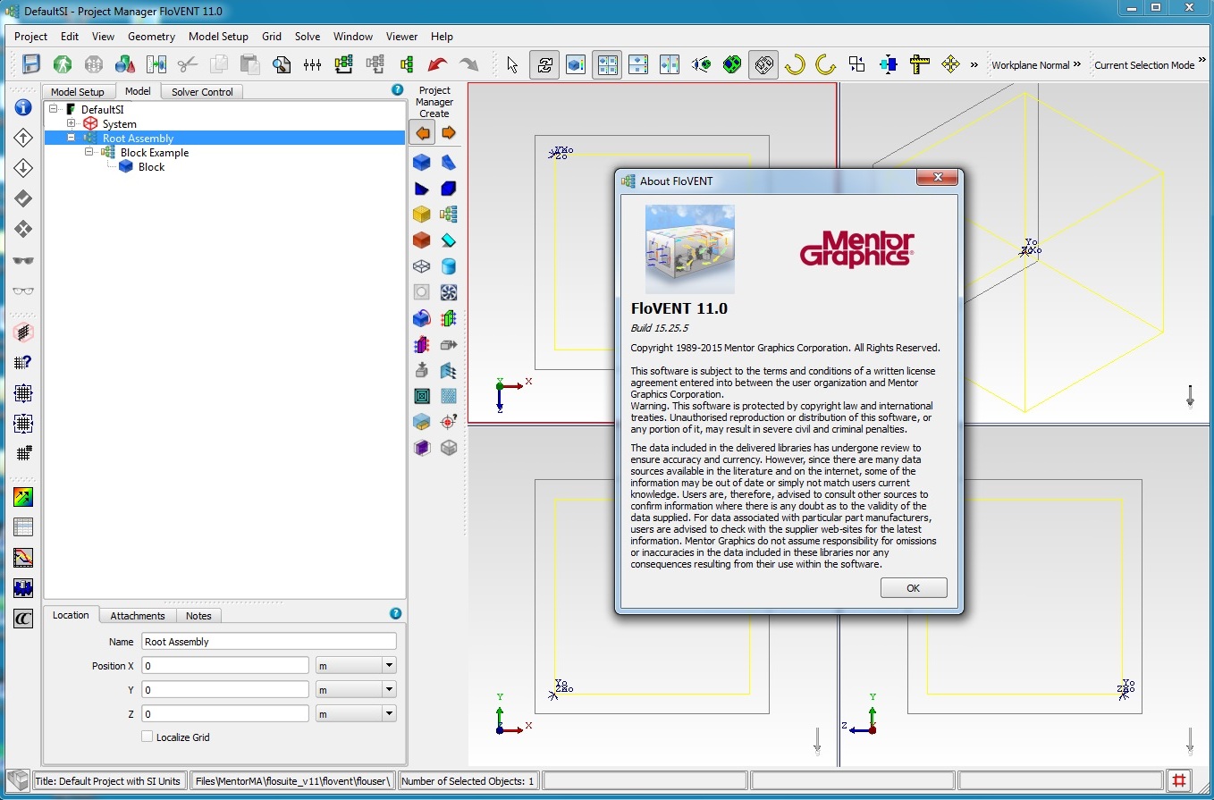1214x800 pixels.
Task: Click the help icon beside Solver Control tab
Action: point(397,90)
